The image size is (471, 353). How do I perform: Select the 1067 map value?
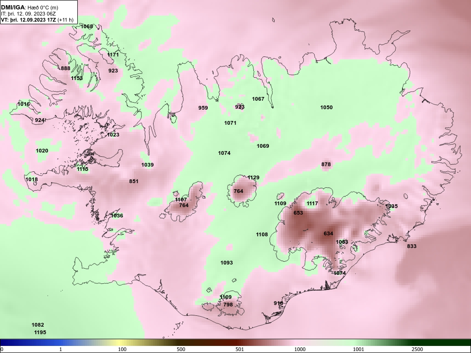point(258,99)
